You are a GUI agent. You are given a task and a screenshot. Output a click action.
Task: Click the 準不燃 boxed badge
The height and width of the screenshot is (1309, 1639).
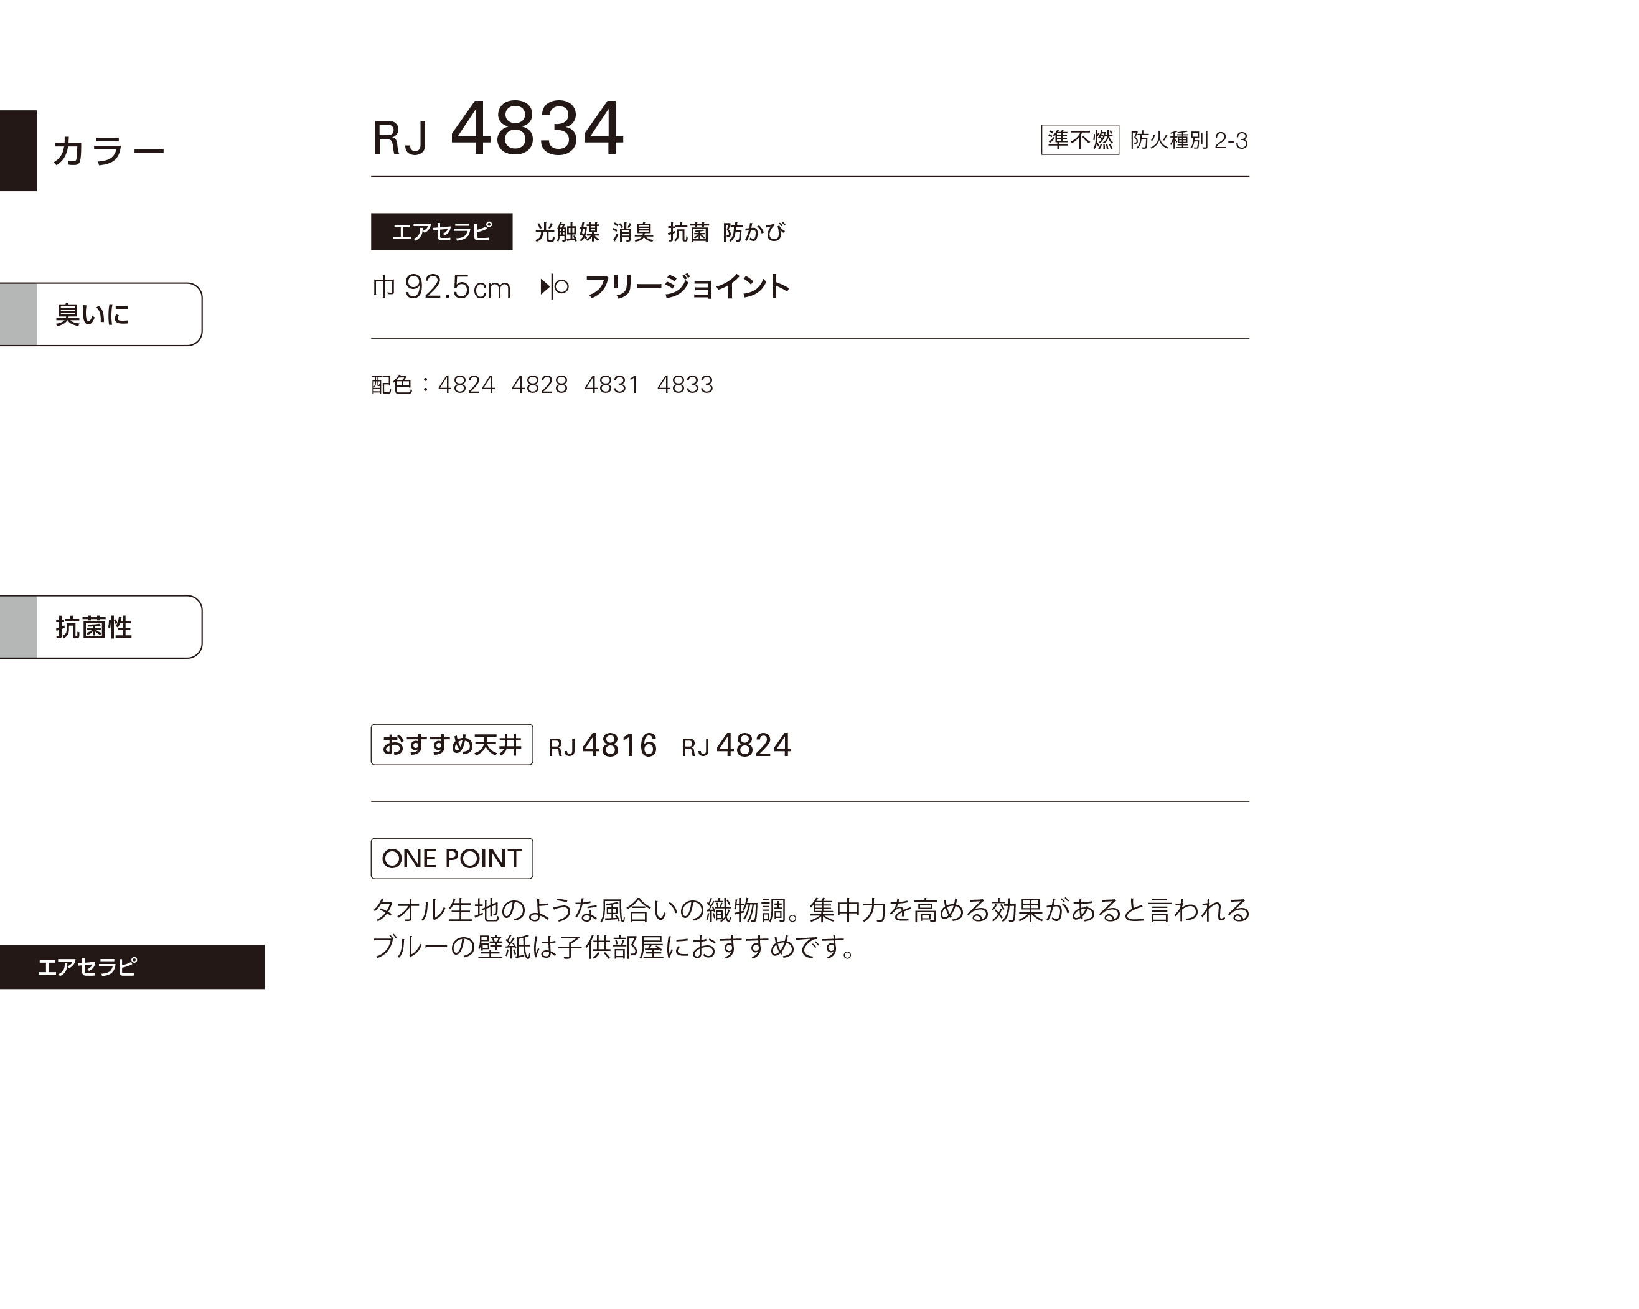(1079, 140)
